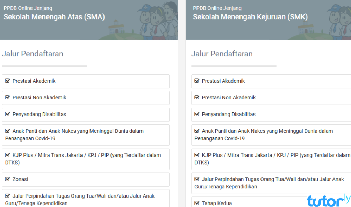Check the Prestasi Akademik box under SMA
Image resolution: width=351 pixels, height=207 pixels.
(x=7, y=81)
